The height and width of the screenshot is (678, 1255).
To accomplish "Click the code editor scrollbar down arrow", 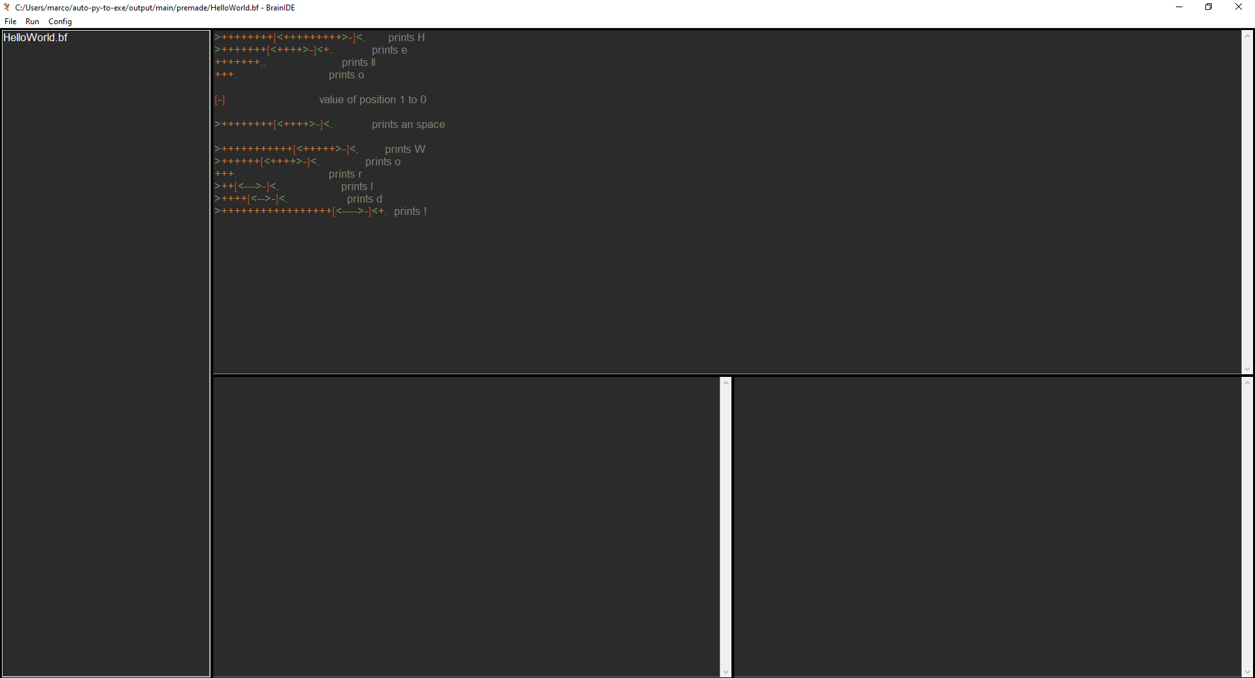I will pos(1247,369).
